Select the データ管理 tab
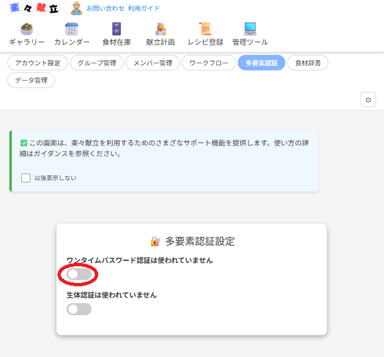This screenshot has height=357, width=384. tap(31, 80)
